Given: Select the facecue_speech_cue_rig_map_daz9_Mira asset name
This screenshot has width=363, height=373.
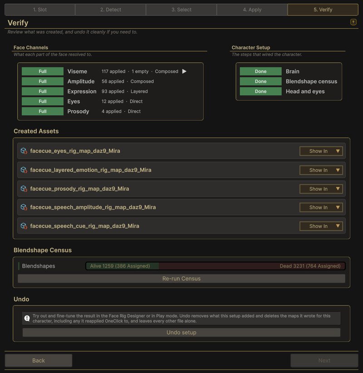Looking at the screenshot, I should [x=84, y=226].
